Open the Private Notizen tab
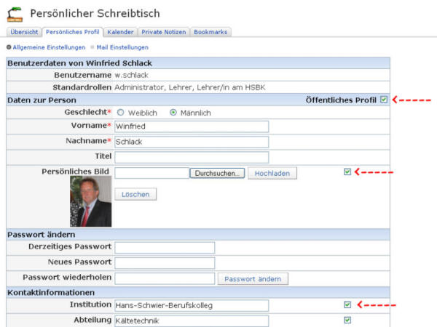The image size is (437, 327). (164, 32)
